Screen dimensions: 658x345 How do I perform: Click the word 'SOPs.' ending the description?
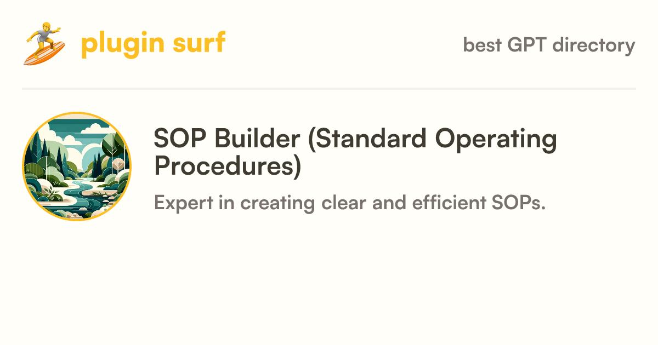coord(516,203)
